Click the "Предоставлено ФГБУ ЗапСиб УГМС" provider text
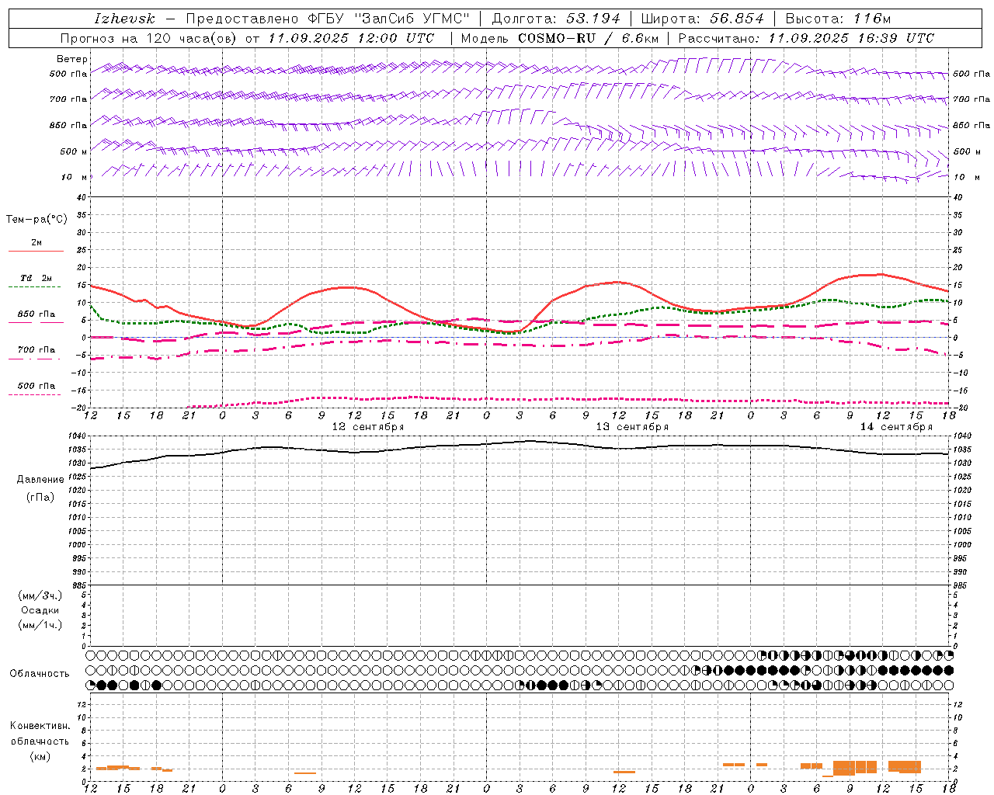 328,19
